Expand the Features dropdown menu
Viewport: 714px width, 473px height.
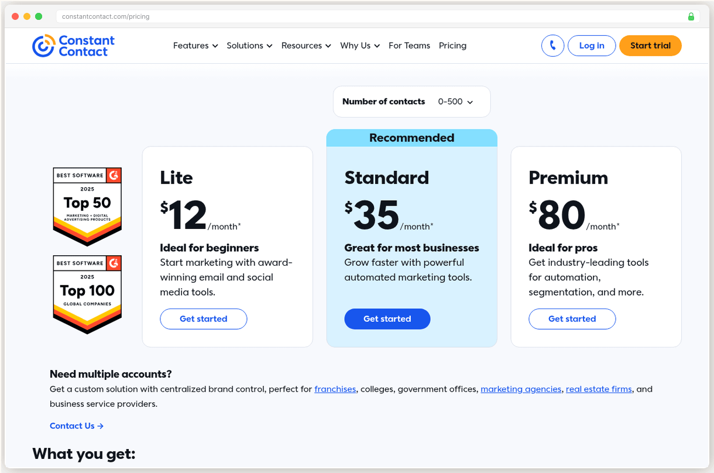pyautogui.click(x=195, y=45)
